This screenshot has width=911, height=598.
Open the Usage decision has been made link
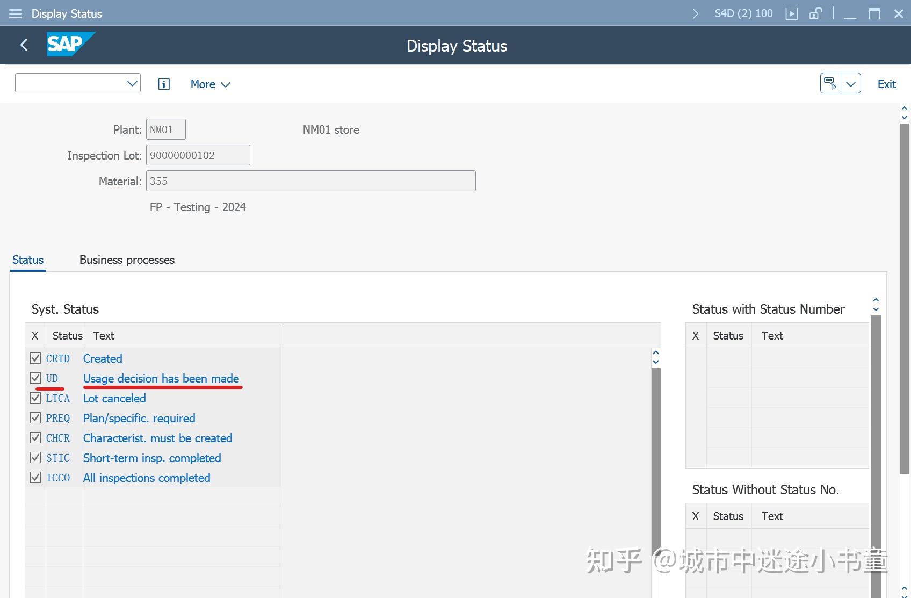(x=161, y=378)
